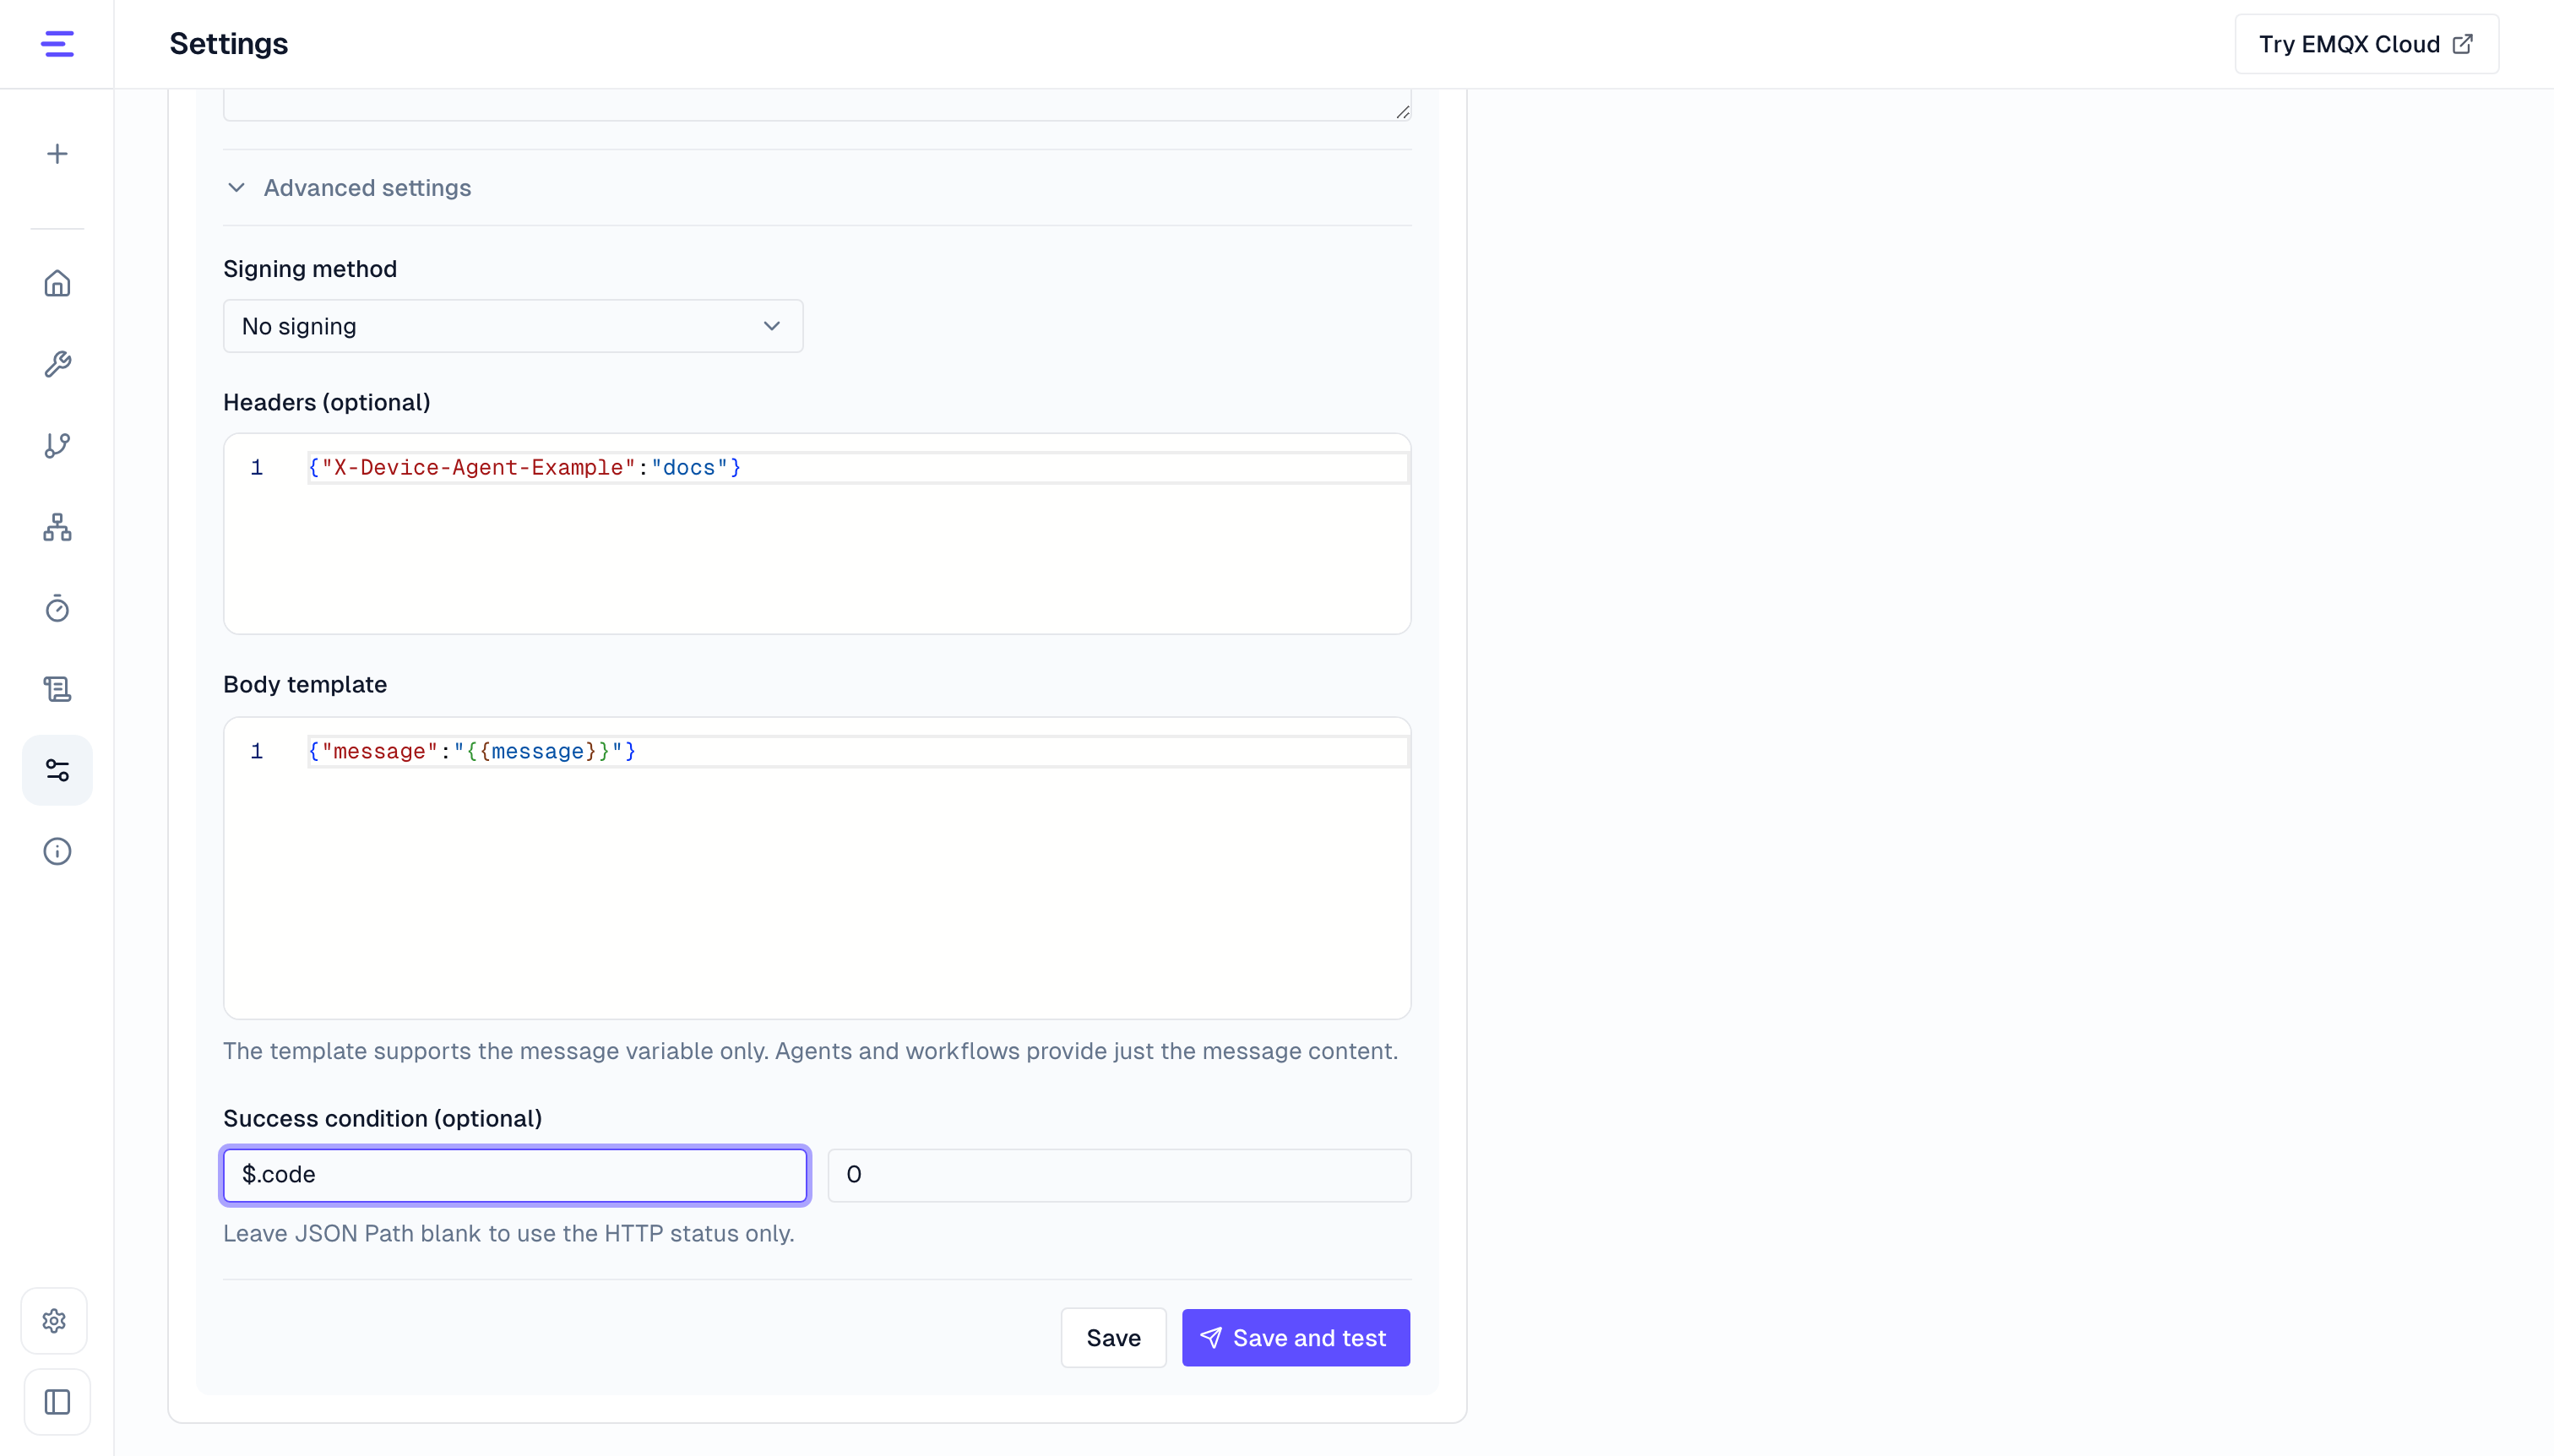Click the Save button
2554x1456 pixels.
click(1113, 1338)
